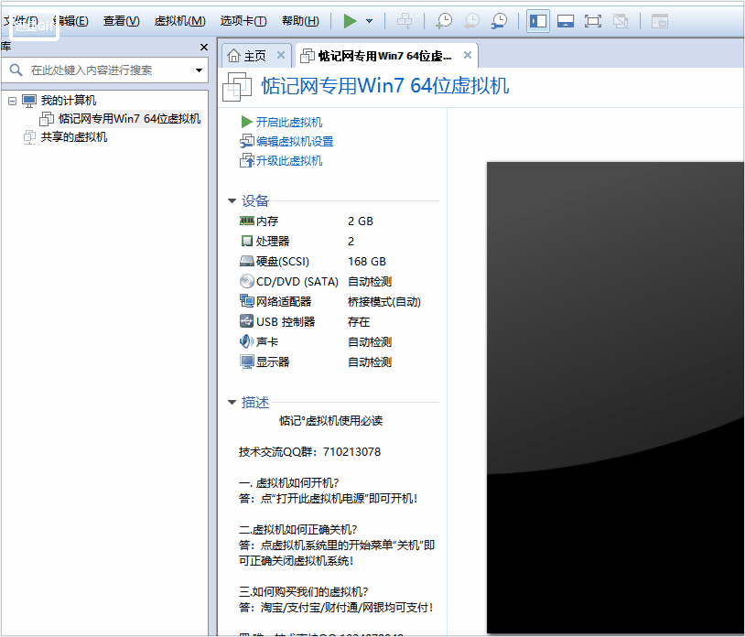Click the 网络适配器 network adapter icon
Screen dimensions: 745x637
[x=246, y=301]
